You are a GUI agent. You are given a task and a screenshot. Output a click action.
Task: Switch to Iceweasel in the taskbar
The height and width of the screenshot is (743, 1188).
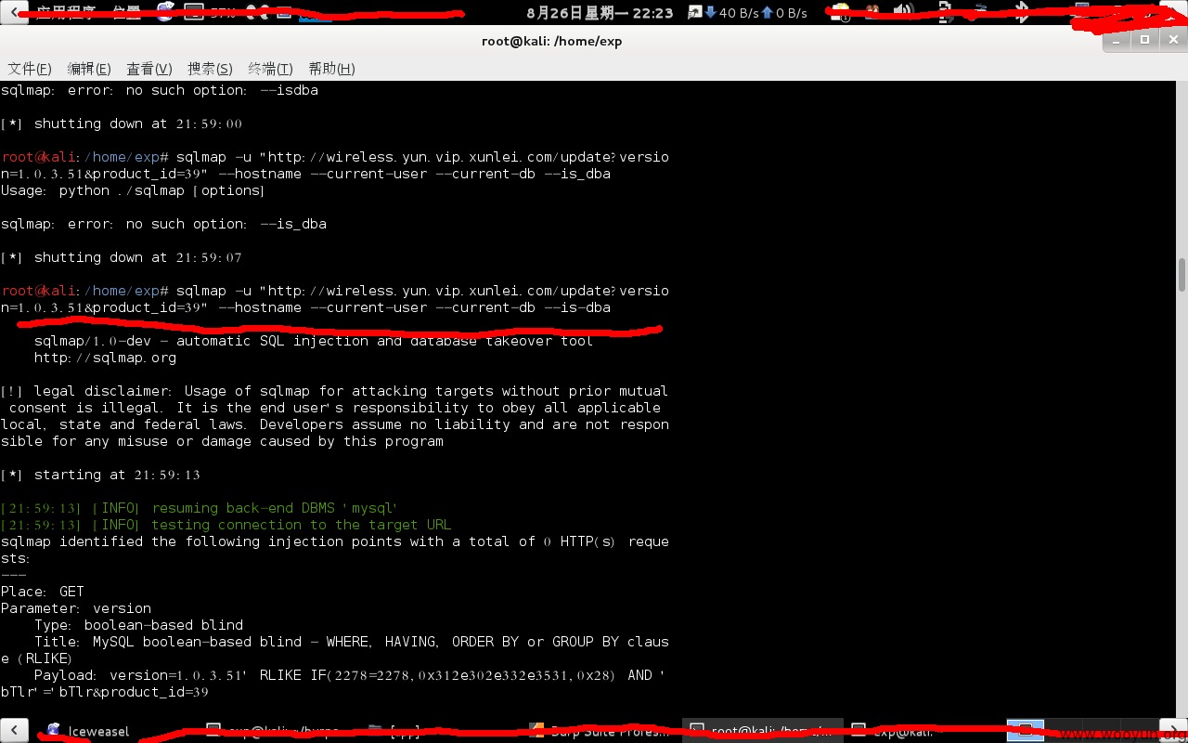pyautogui.click(x=89, y=731)
